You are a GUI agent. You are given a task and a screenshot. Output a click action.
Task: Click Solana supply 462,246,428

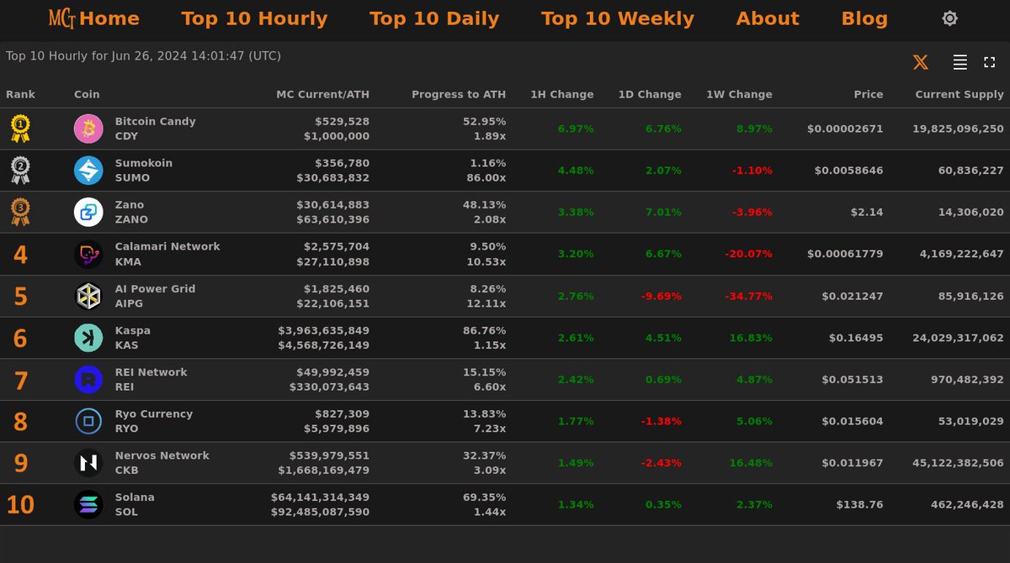click(x=967, y=505)
